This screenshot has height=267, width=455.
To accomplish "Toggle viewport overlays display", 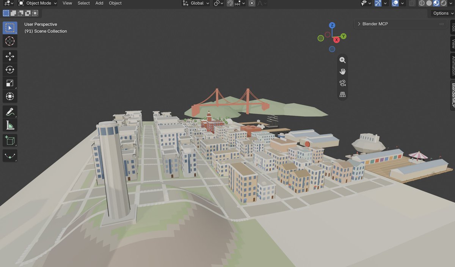I will [x=395, y=3].
